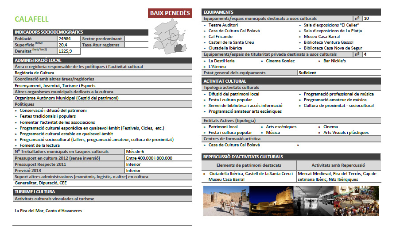Click the TURISME I CULTURA section header
This screenshot has width=400, height=237.
point(102,192)
